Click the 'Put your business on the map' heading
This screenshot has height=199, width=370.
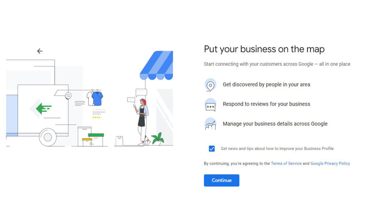point(264,49)
